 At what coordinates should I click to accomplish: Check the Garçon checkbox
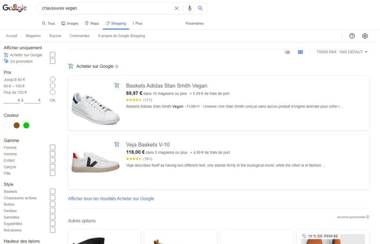click(x=53, y=167)
